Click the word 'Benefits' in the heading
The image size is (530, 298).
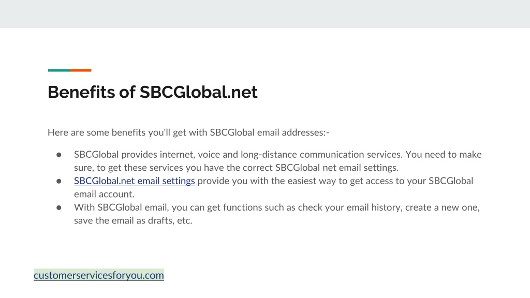81,92
